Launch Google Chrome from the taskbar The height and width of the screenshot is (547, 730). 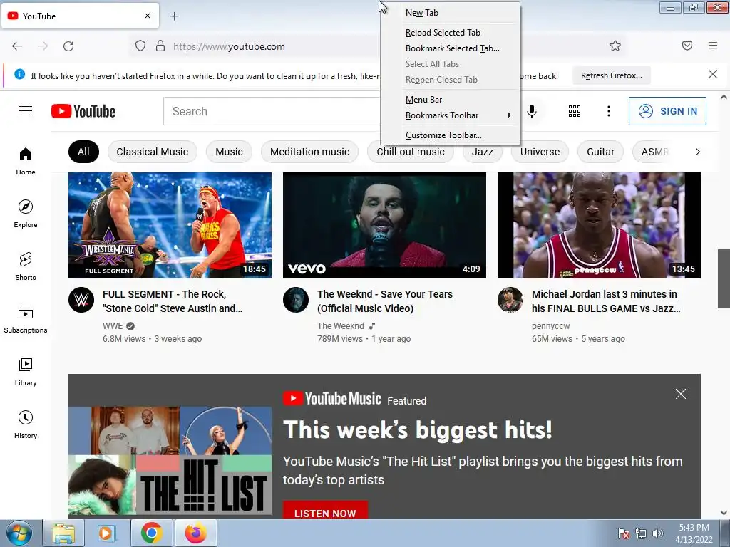151,533
